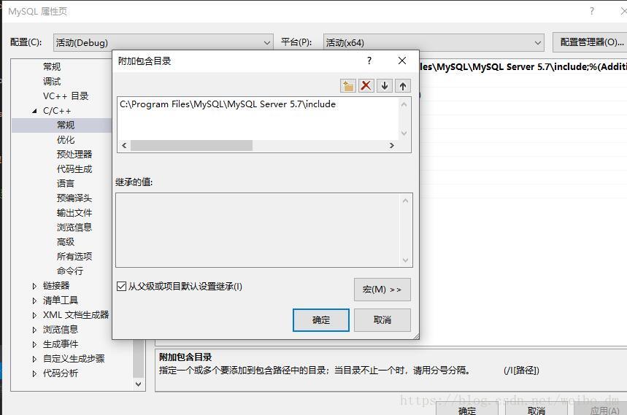Viewport: 627px width, 415px height.
Task: Click the right arrow of the directory list scrollbar
Action: pos(391,145)
